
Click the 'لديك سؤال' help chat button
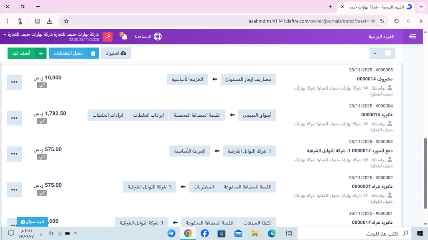click(x=33, y=222)
